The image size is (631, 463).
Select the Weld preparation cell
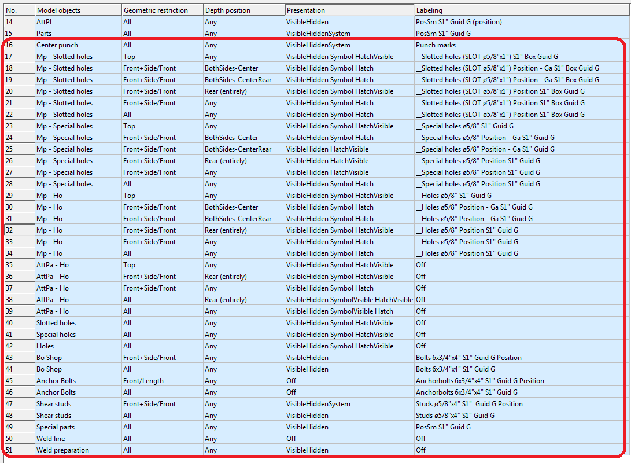click(x=78, y=450)
